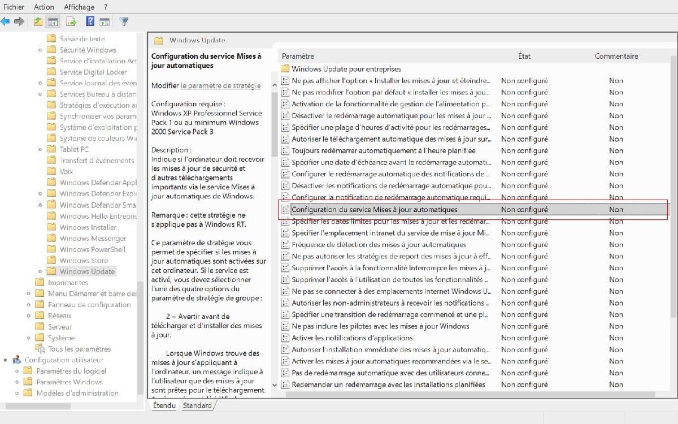Click the blue Back arrow in toolbar
Viewport: 678px width, 424px height.
coord(6,22)
